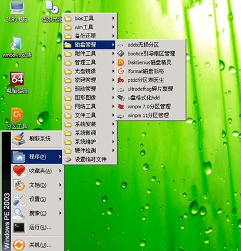Click the winpm 11分区管理 icon
The width and height of the screenshot is (241, 251).
pyautogui.click(x=121, y=115)
